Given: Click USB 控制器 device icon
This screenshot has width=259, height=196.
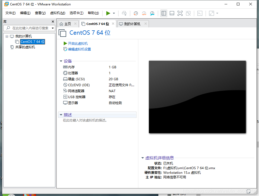Looking at the screenshot, I should tap(65, 97).
